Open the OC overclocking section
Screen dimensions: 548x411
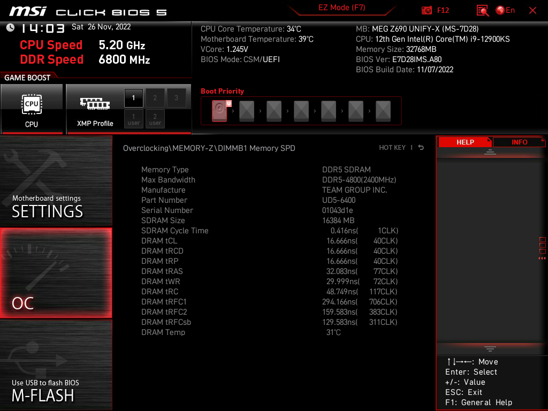(56, 273)
